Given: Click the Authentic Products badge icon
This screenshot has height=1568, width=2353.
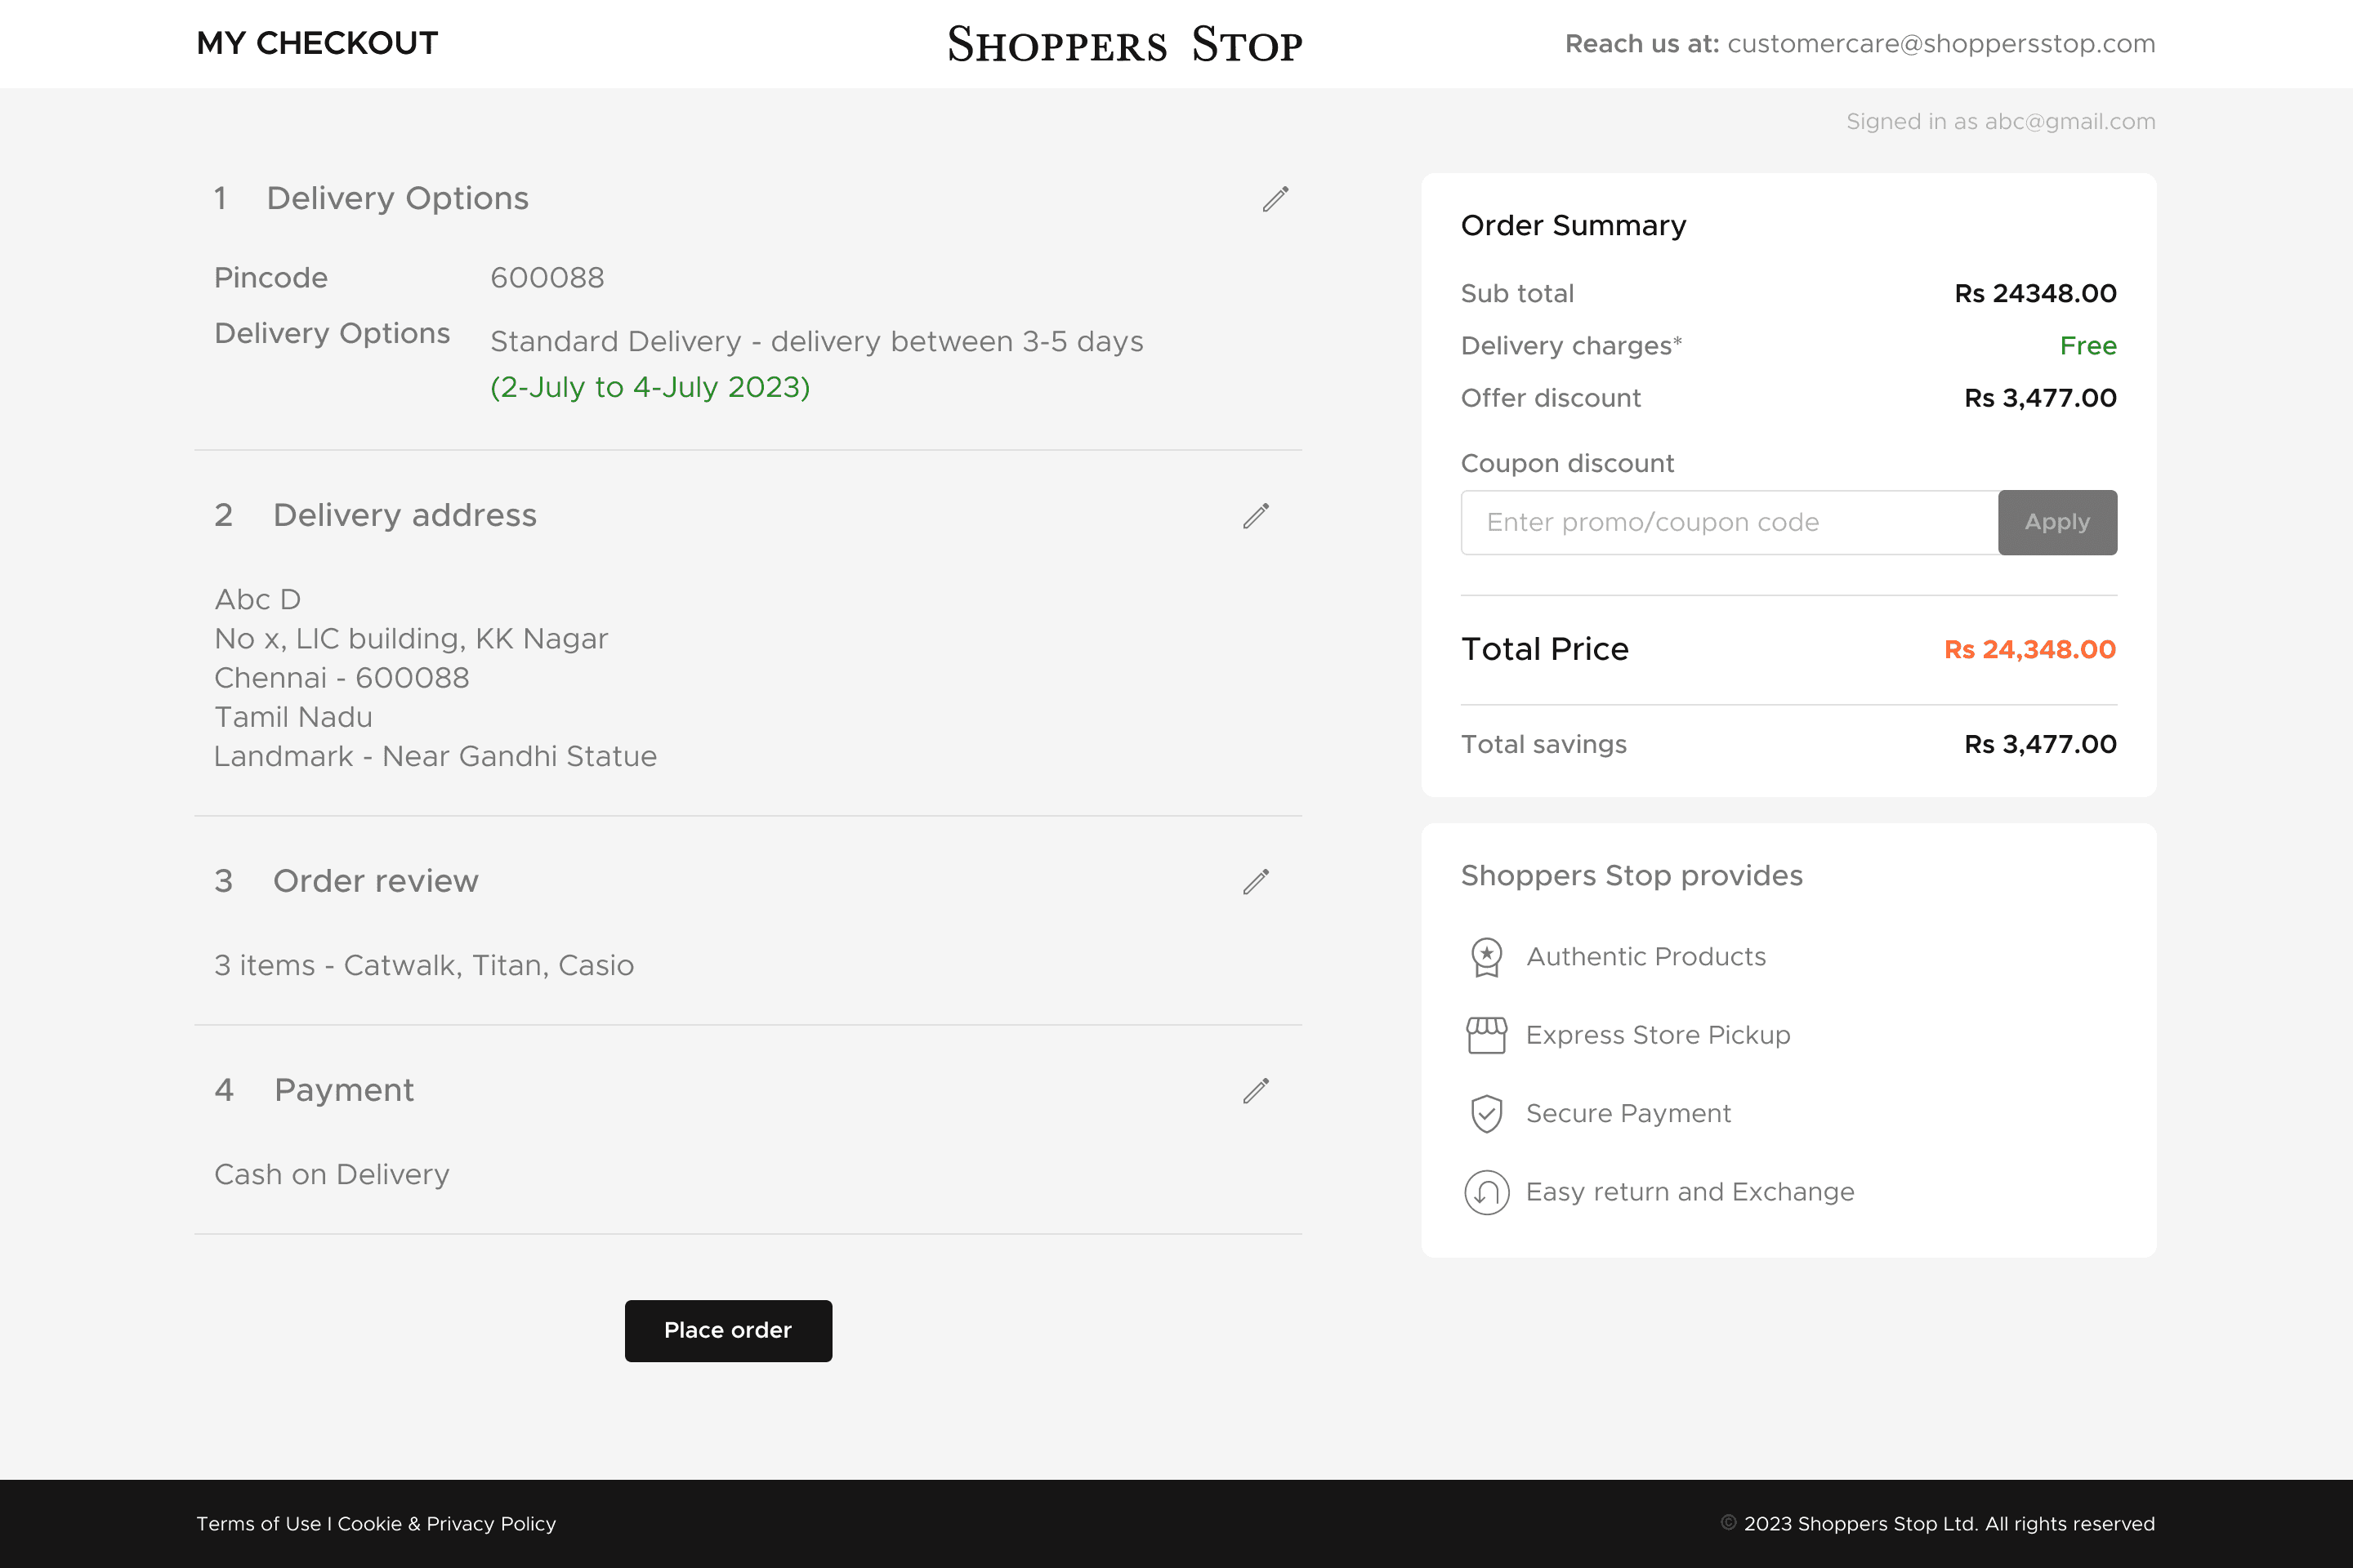Looking at the screenshot, I should 1487,957.
